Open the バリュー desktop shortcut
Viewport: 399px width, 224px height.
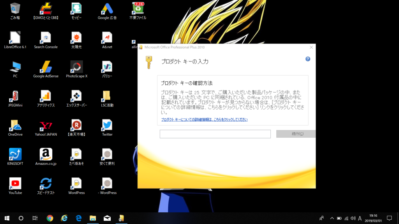click(x=107, y=69)
